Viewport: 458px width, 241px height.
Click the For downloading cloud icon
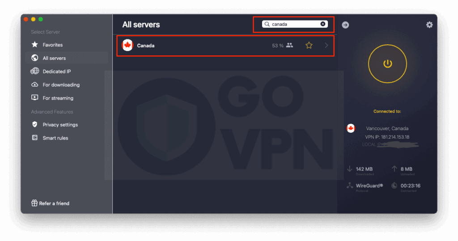point(35,85)
